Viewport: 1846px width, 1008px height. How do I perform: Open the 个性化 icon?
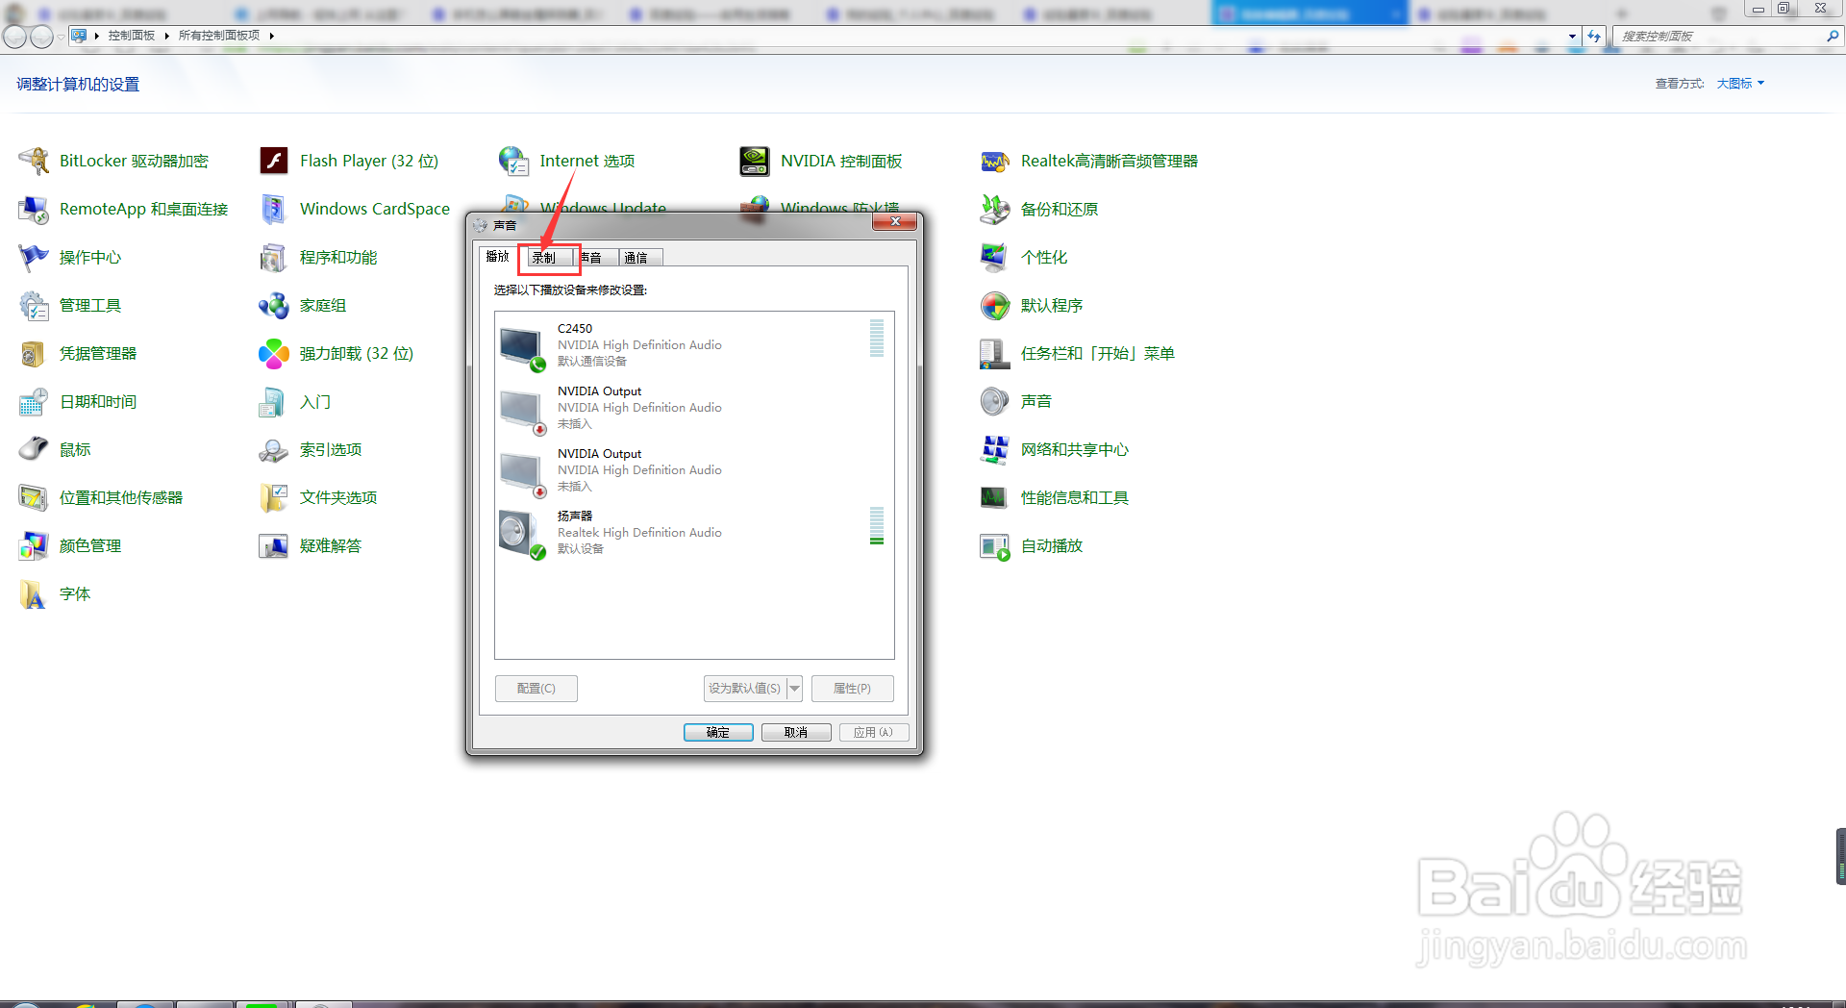tap(995, 257)
